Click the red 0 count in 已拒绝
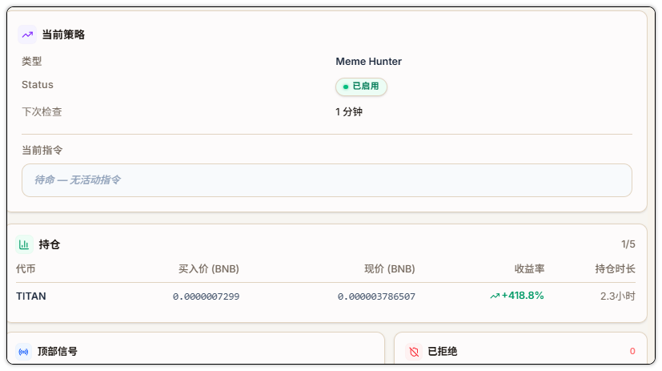This screenshot has height=371, width=662. 632,351
